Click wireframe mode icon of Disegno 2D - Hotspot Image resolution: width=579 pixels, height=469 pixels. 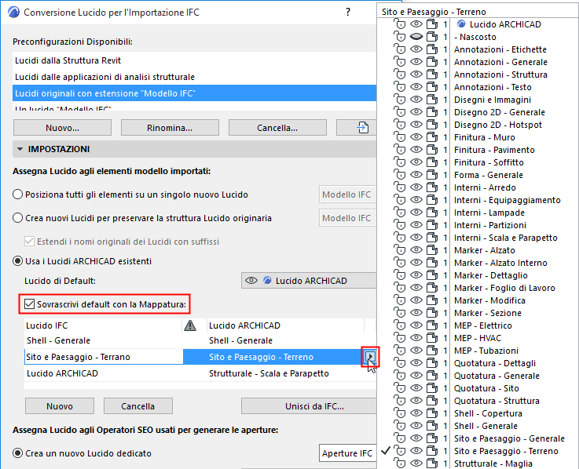point(432,124)
